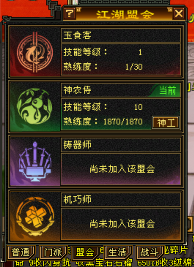This screenshot has width=194, height=267.
Task: Click 尚未加入该盟会 under 机巧师
Action: pyautogui.click(x=122, y=223)
